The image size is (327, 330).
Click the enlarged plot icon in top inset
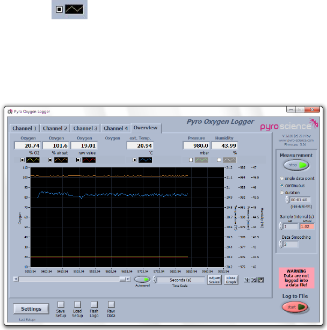tap(74, 9)
